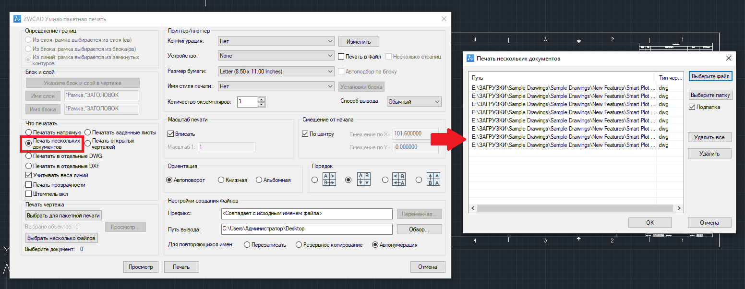Click ZWCAD logo in multiple documents dialog title
Viewport: 745px width, 289px height.
tap(470, 58)
